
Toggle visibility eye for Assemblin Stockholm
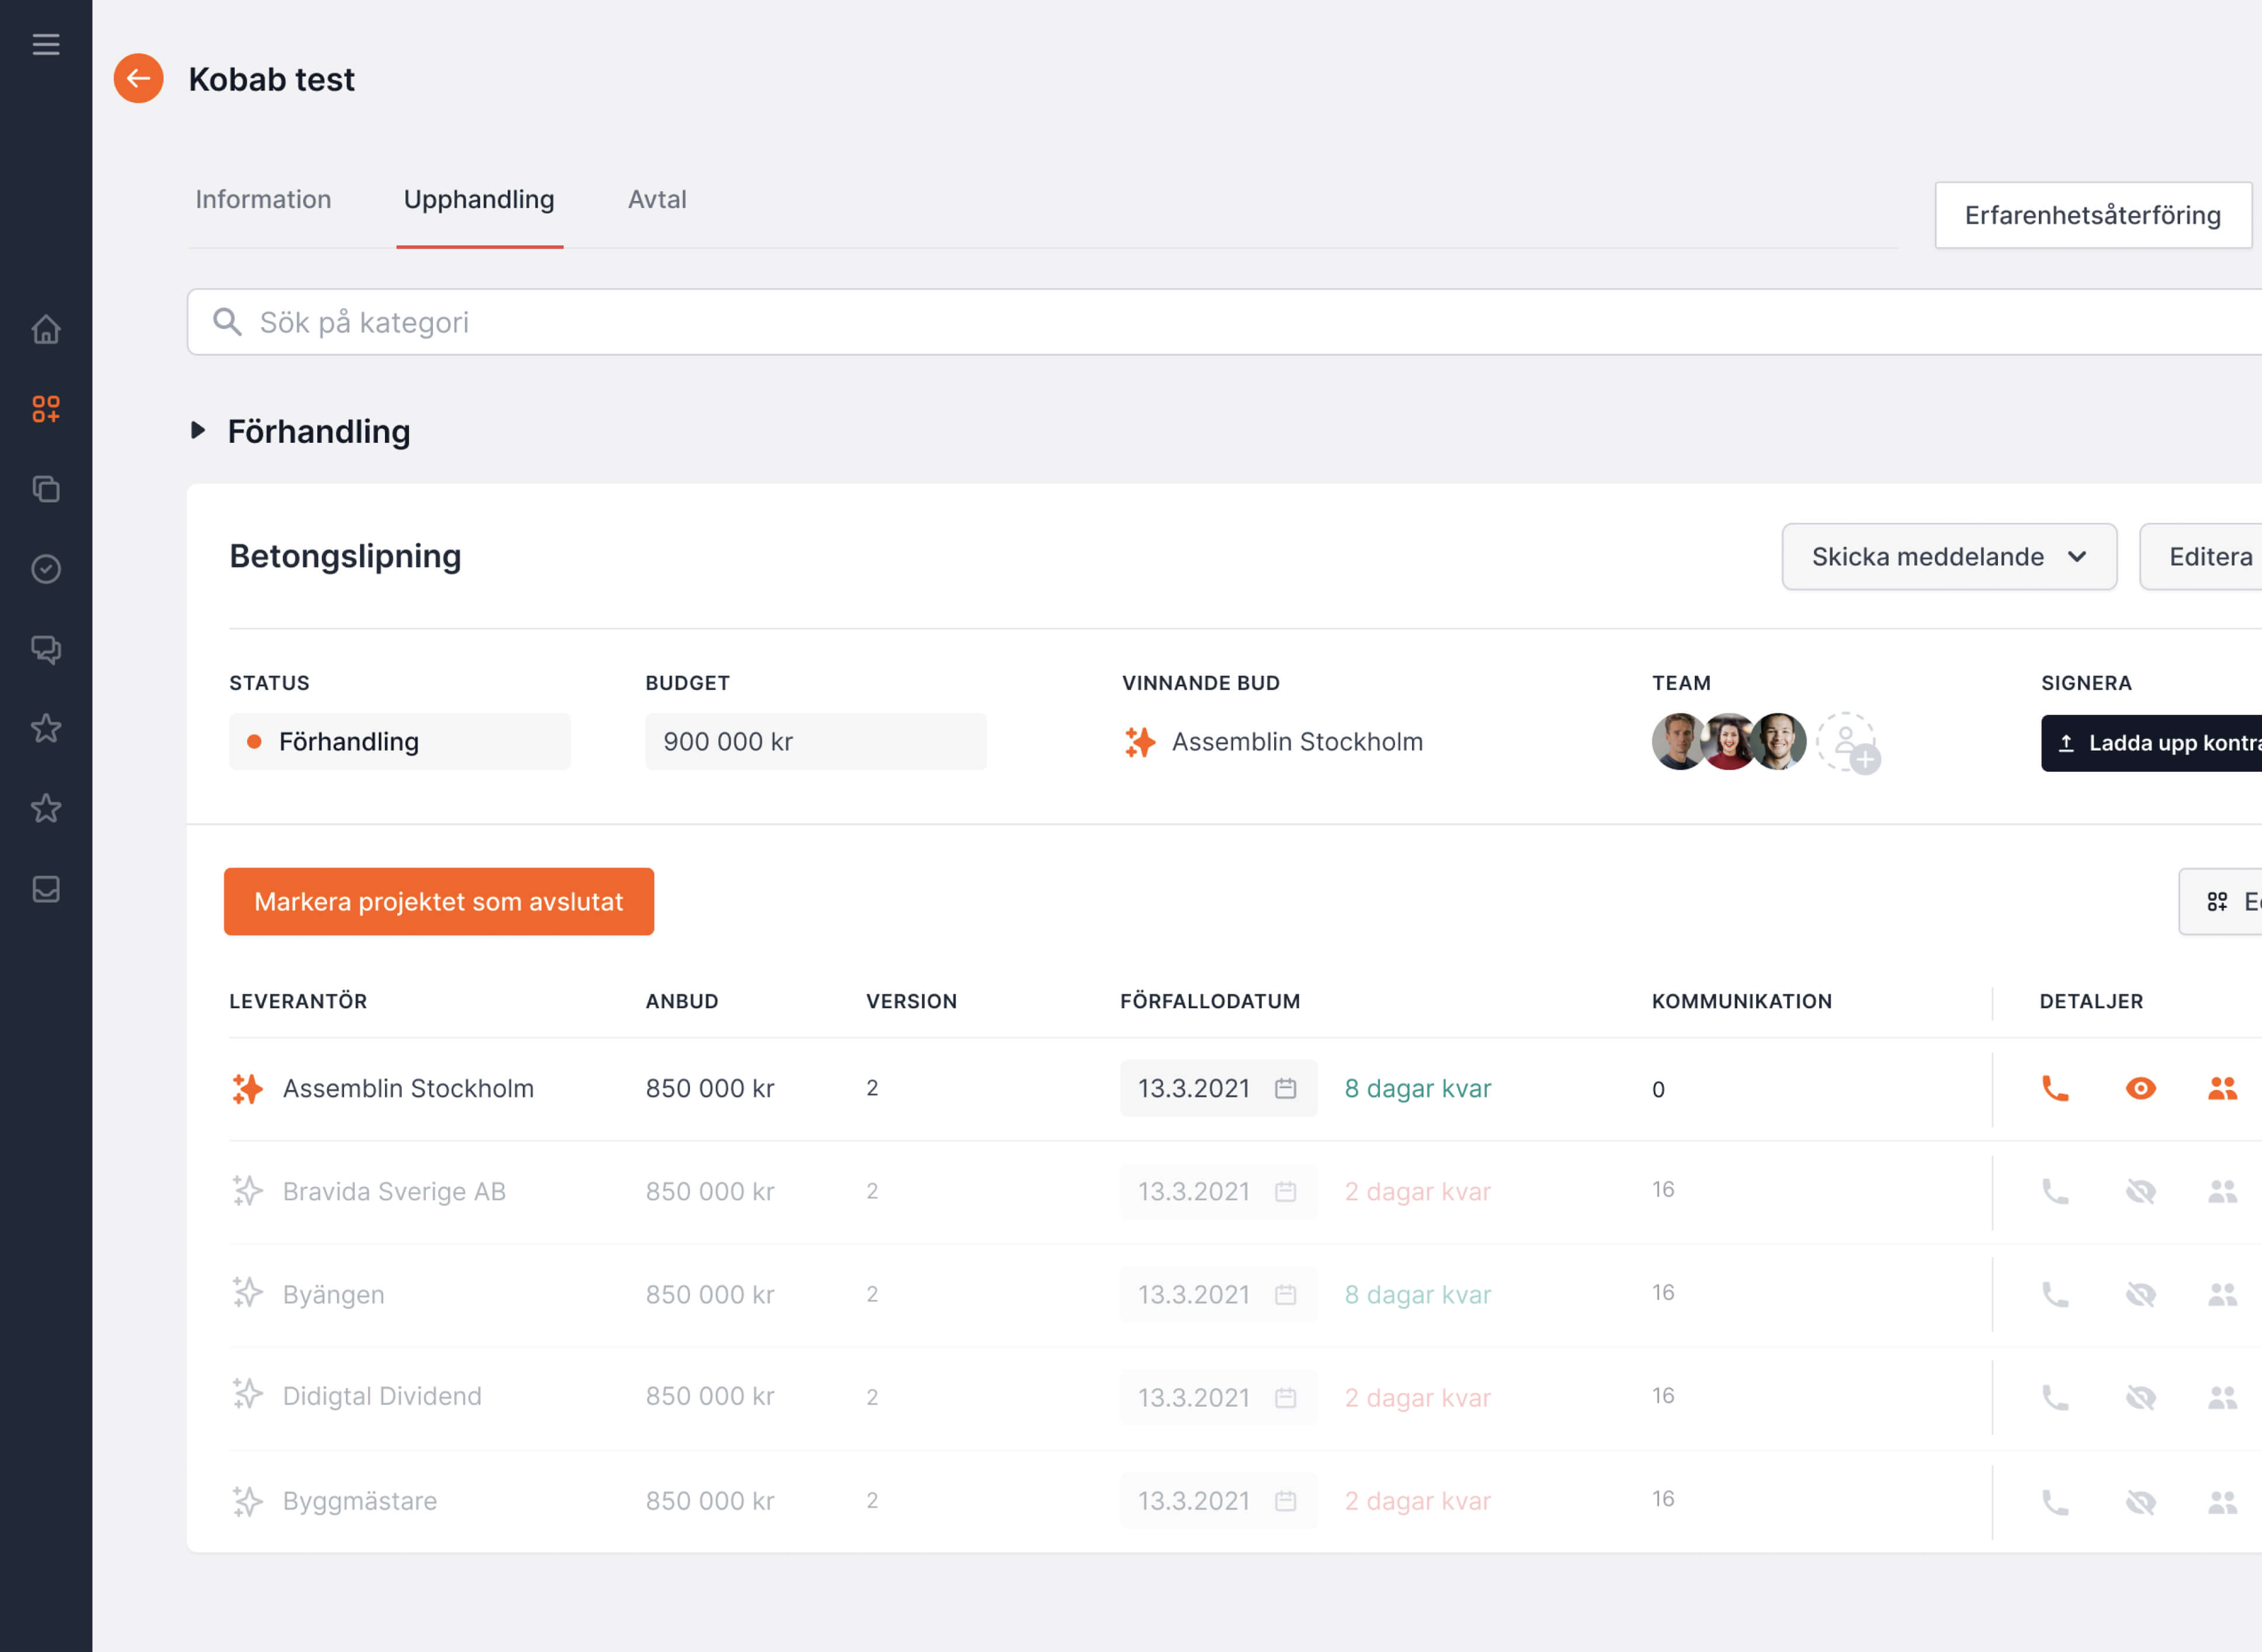pyautogui.click(x=2140, y=1088)
